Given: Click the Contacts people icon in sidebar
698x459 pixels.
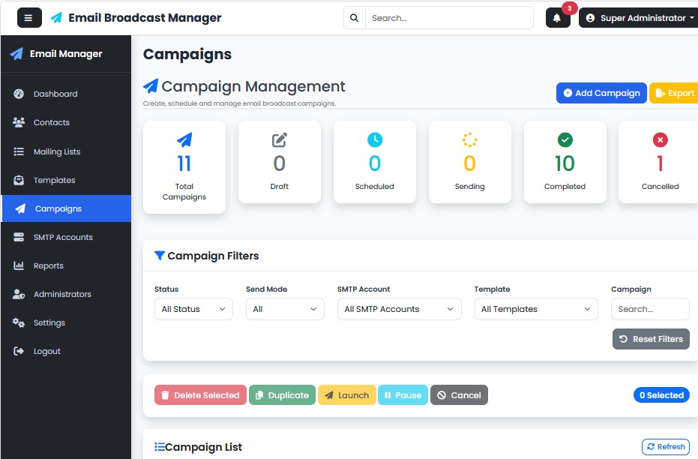Looking at the screenshot, I should pyautogui.click(x=19, y=122).
